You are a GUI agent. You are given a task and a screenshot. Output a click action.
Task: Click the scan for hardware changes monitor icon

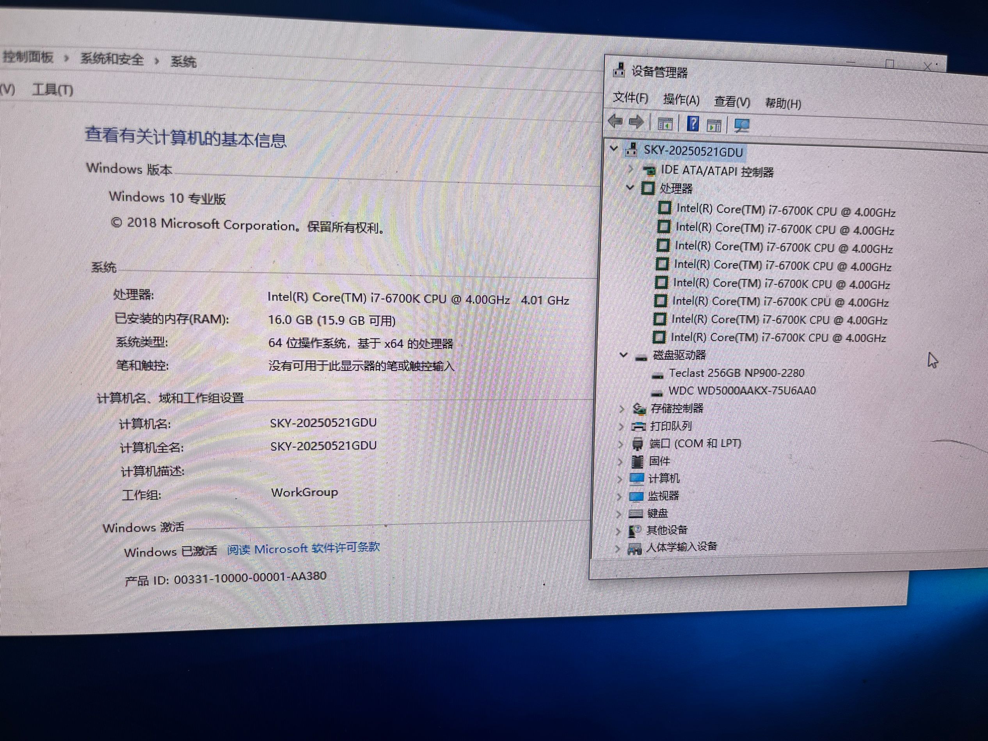(x=742, y=126)
